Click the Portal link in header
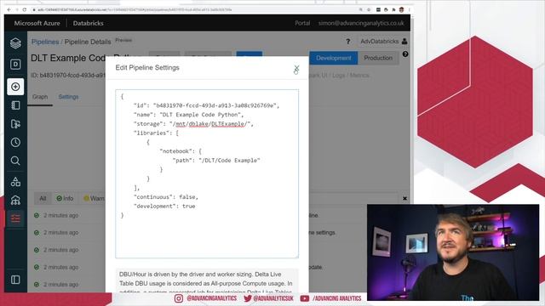The width and height of the screenshot is (545, 306). [x=302, y=23]
